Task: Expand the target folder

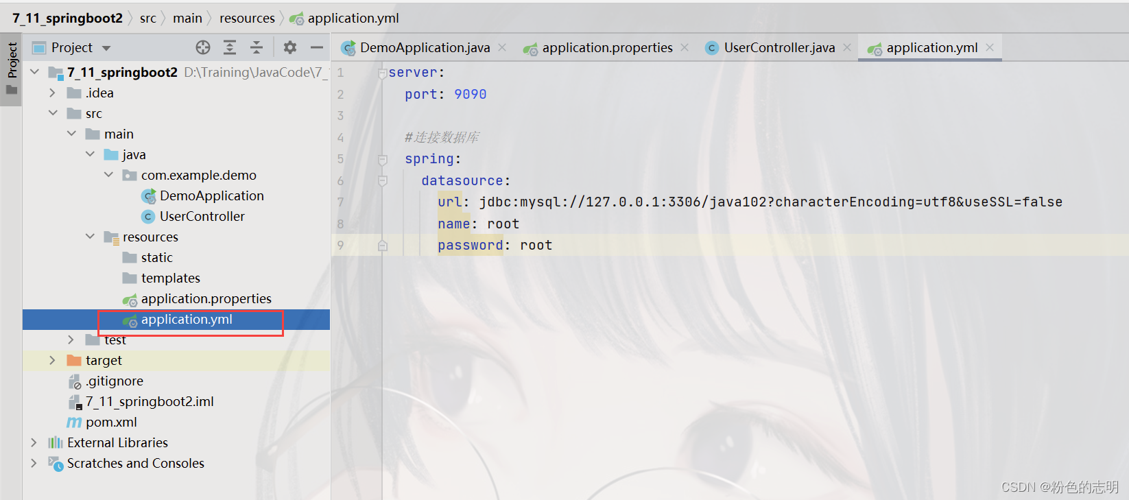Action: (53, 360)
